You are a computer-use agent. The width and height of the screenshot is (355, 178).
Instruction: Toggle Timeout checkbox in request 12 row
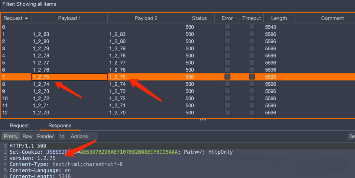pyautogui.click(x=252, y=112)
